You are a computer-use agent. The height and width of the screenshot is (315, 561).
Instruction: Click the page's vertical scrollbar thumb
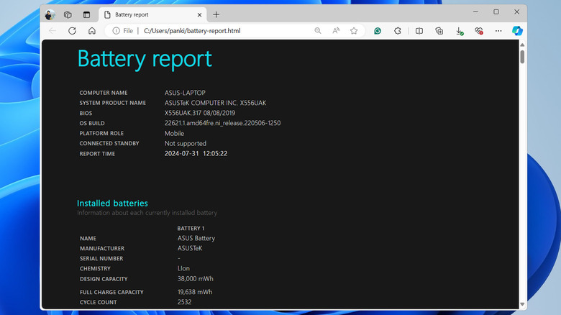tap(522, 57)
